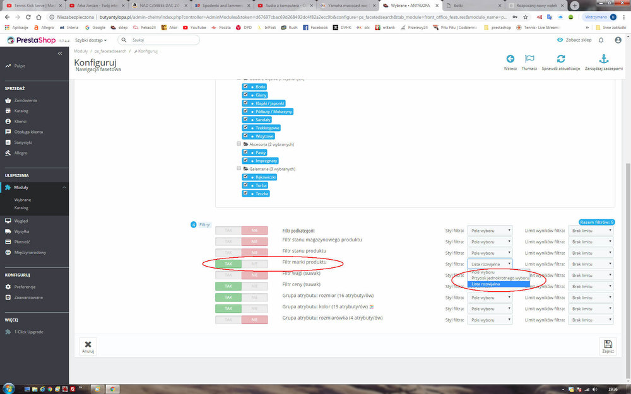
Task: Click the Zapisz save button
Action: tap(608, 346)
